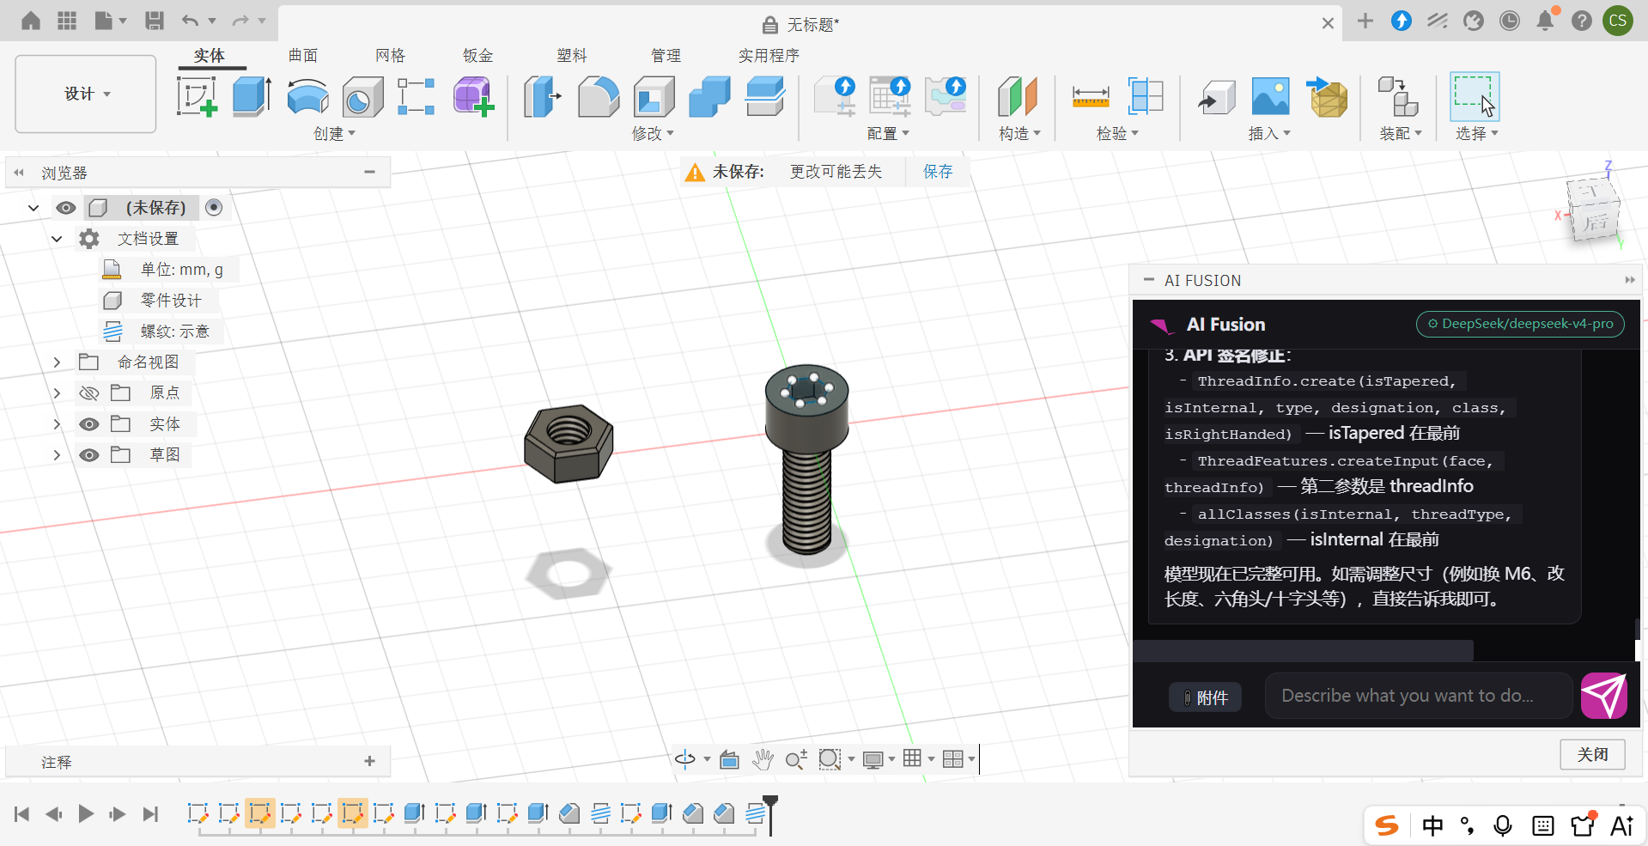
Task: Open the notifications bell
Action: (x=1546, y=21)
